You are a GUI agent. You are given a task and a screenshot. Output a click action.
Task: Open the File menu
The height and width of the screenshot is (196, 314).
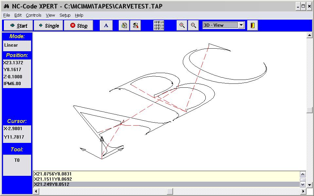tap(7, 15)
